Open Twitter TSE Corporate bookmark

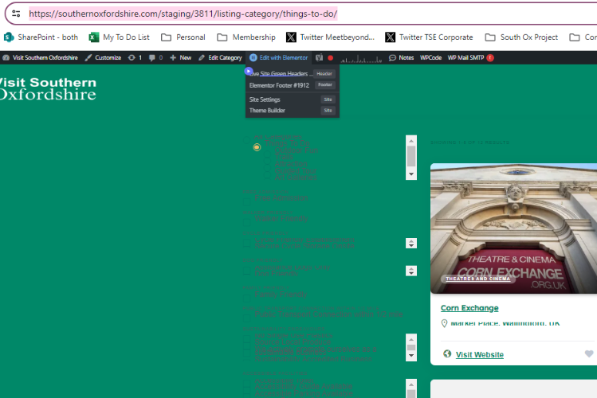coord(429,37)
